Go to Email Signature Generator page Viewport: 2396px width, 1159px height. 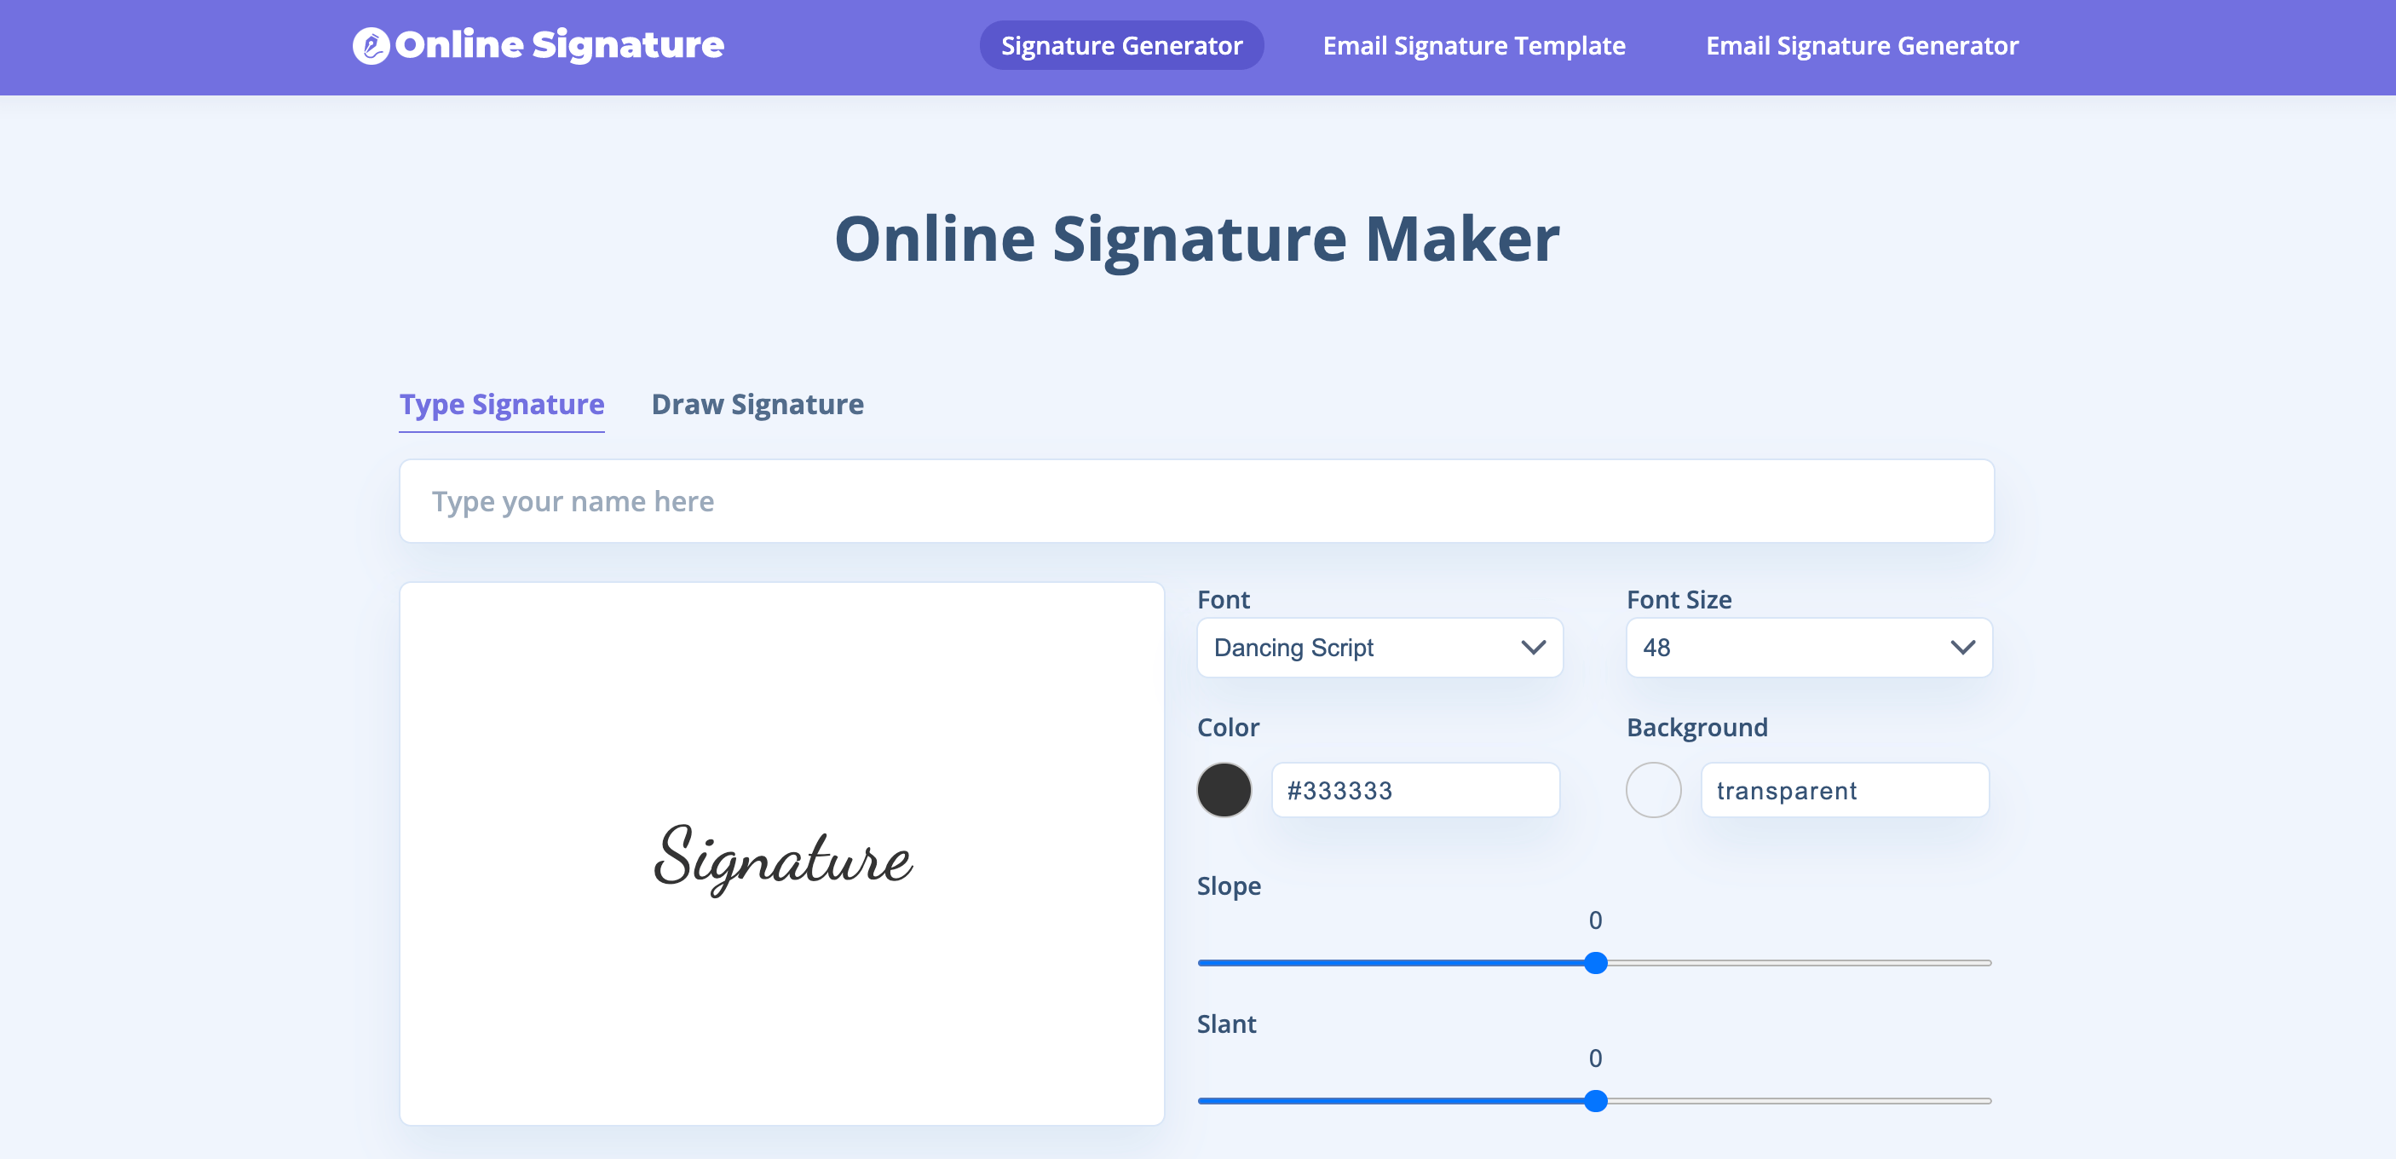[x=1861, y=45]
